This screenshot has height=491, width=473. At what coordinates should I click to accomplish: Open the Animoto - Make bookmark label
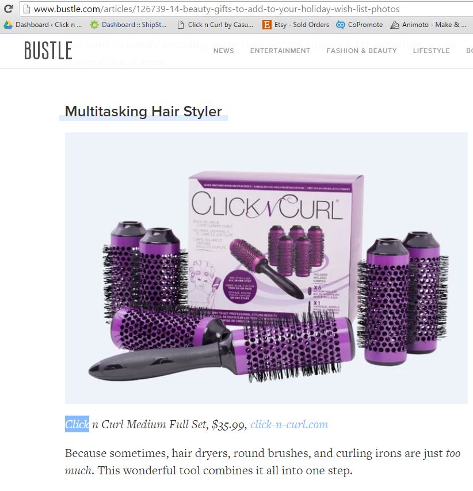point(434,25)
